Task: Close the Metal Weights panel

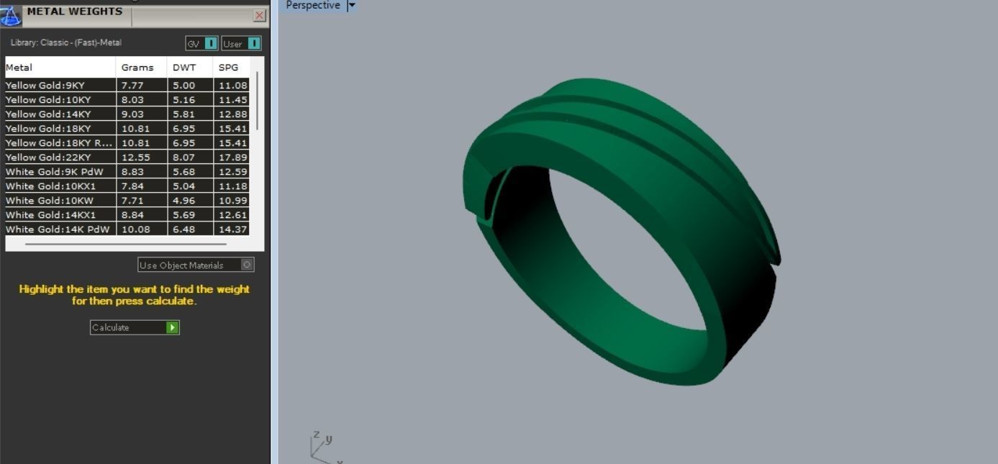Action: point(260,15)
